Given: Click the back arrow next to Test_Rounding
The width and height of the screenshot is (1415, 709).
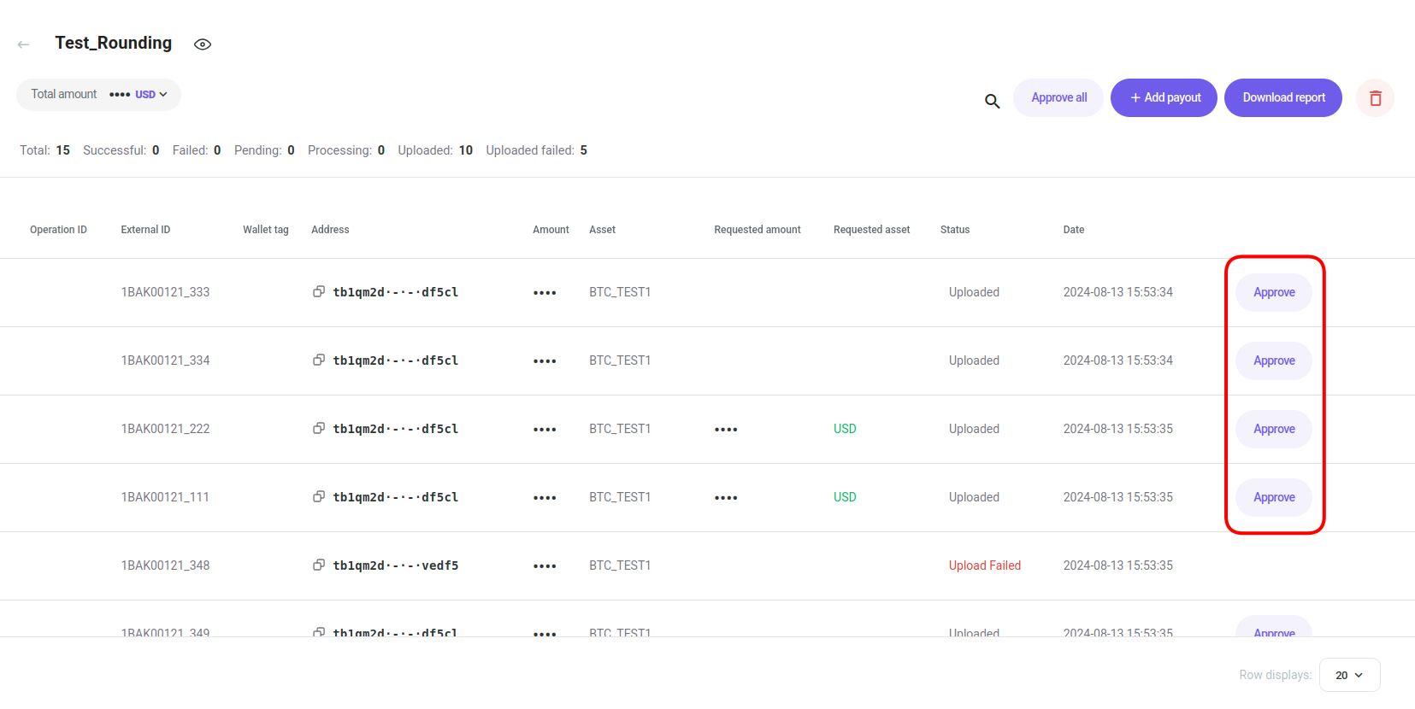Looking at the screenshot, I should (24, 44).
